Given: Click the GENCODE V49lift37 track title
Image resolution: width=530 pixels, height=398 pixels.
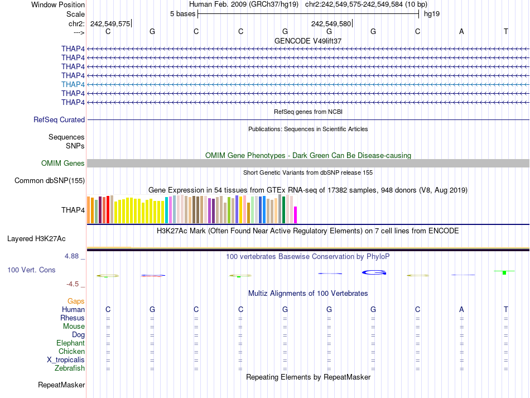Looking at the screenshot, I should click(308, 41).
